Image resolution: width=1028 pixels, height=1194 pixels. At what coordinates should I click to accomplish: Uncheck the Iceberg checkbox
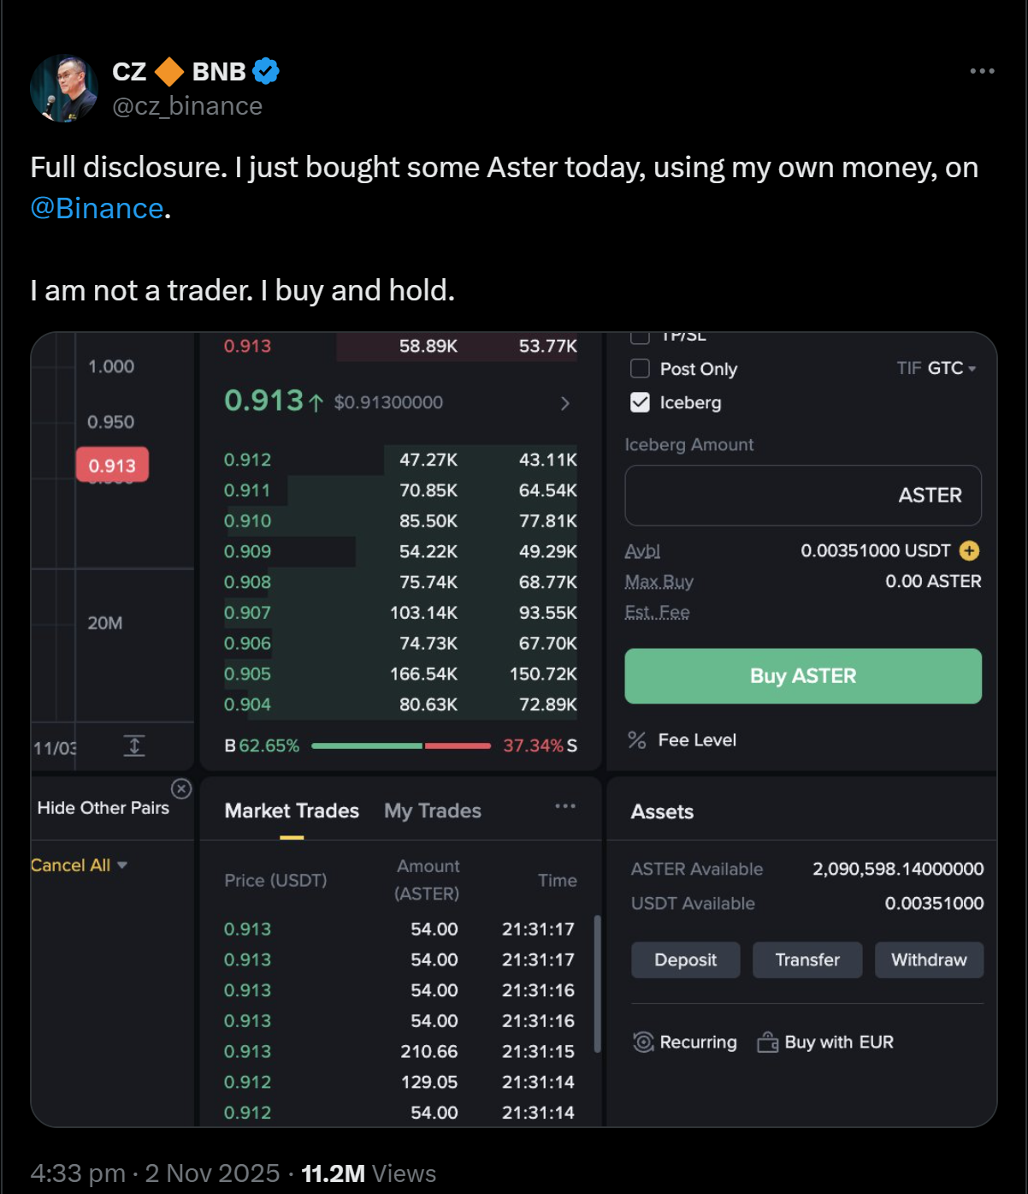(640, 402)
